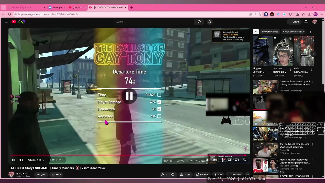Close the Home - Google Drive tab

(x=44, y=7)
